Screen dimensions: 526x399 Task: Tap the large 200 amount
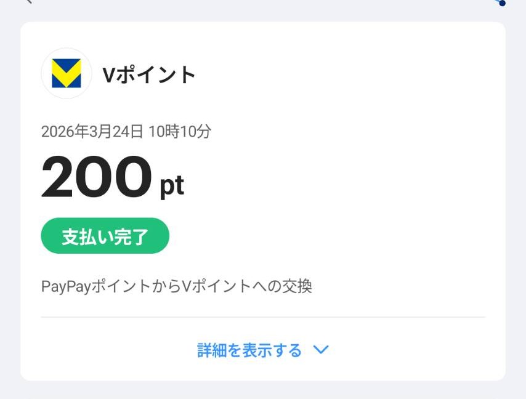(x=96, y=177)
